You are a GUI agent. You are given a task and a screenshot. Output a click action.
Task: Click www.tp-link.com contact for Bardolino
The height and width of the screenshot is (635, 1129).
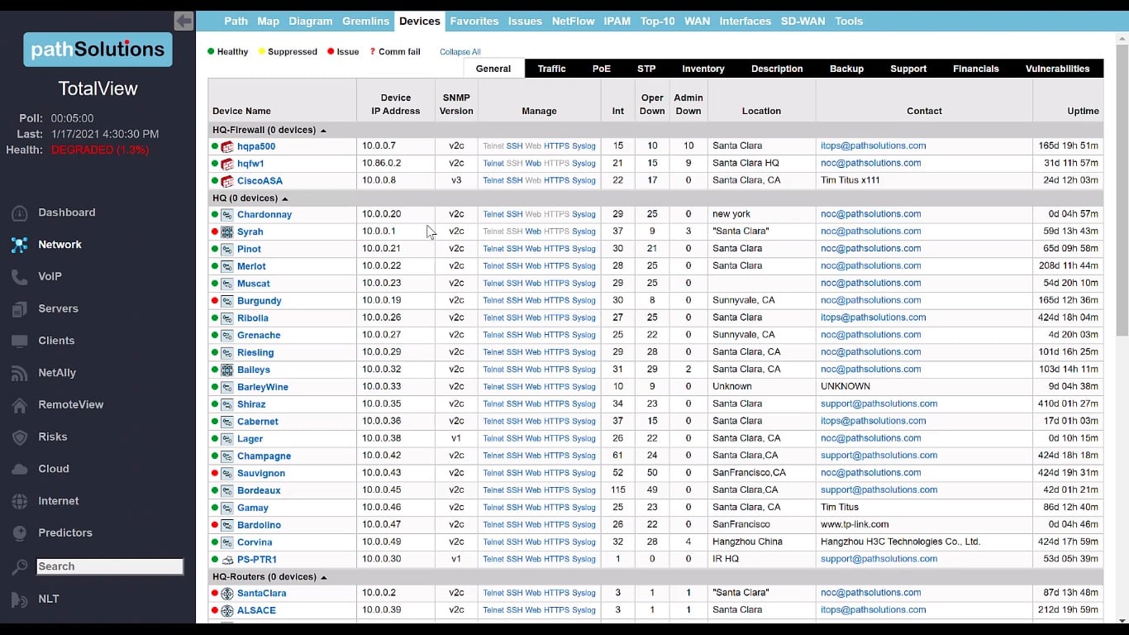[x=855, y=525]
